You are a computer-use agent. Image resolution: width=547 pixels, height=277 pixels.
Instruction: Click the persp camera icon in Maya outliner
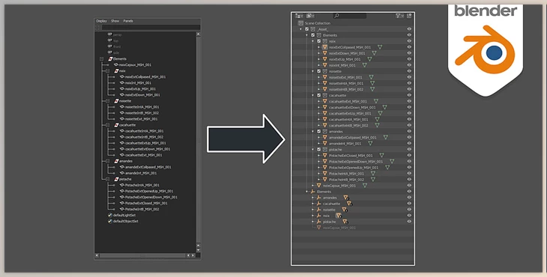click(x=109, y=34)
